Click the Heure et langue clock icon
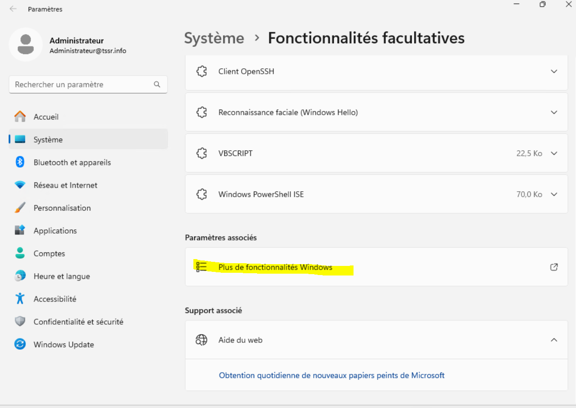The height and width of the screenshot is (408, 576). (x=20, y=276)
